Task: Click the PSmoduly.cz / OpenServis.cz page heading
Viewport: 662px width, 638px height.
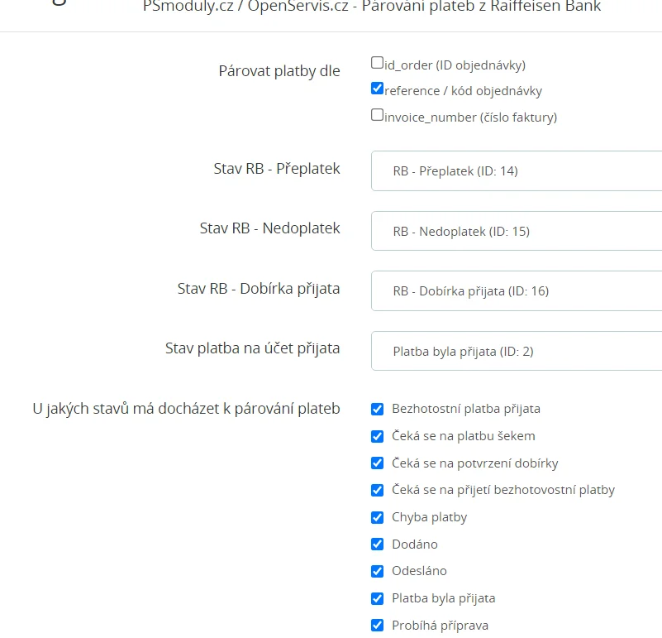Action: coord(372,7)
